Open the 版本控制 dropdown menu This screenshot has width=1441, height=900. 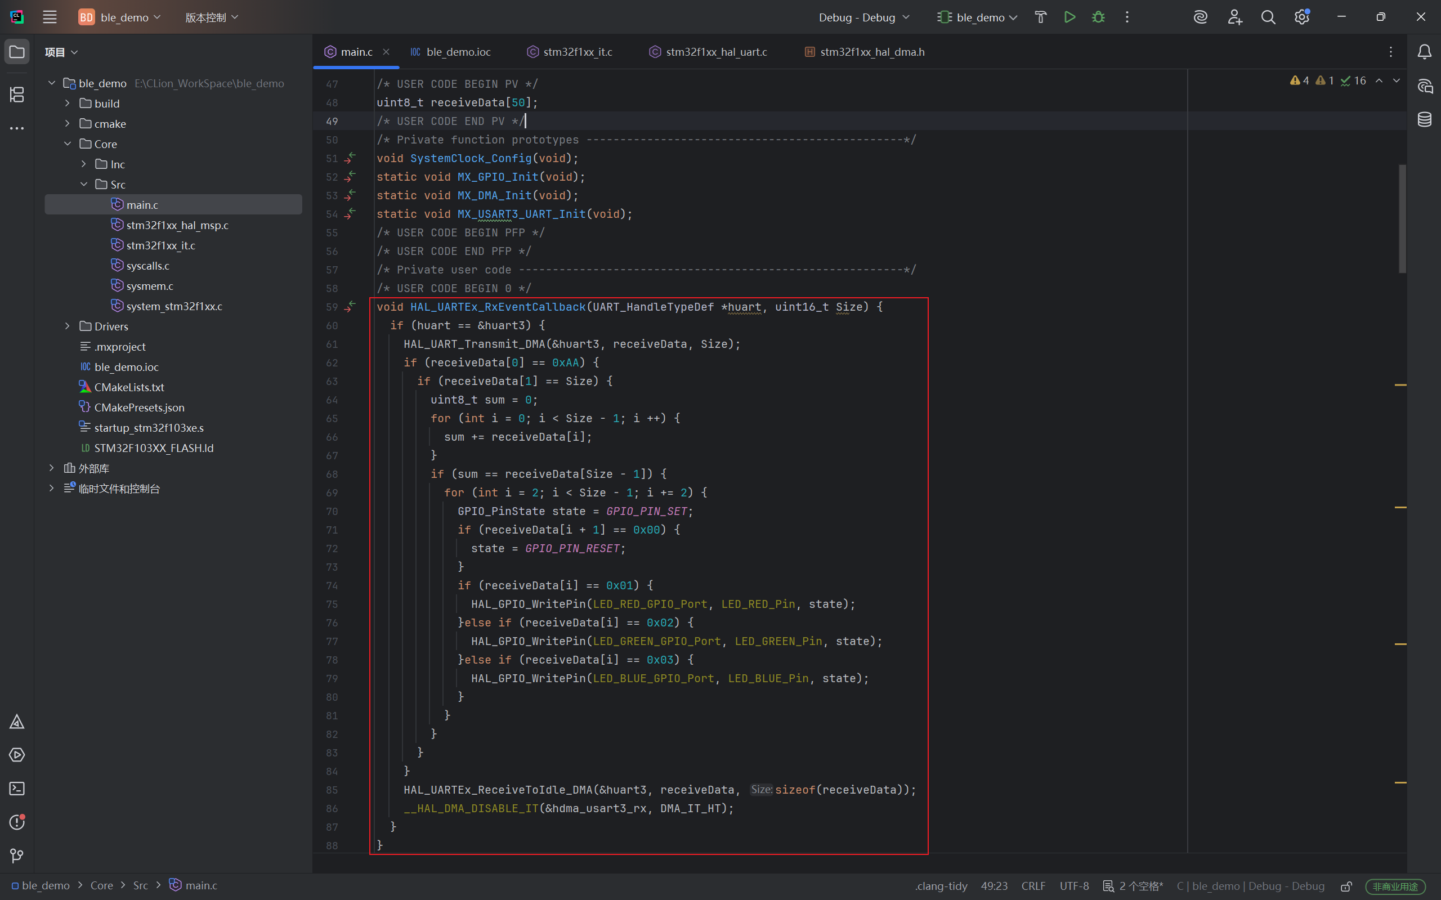click(211, 17)
